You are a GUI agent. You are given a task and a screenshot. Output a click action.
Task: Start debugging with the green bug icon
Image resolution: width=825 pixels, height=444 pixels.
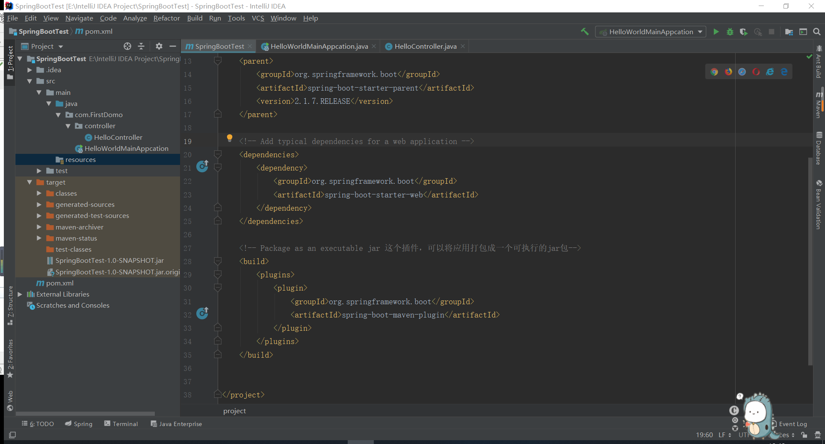pos(730,32)
